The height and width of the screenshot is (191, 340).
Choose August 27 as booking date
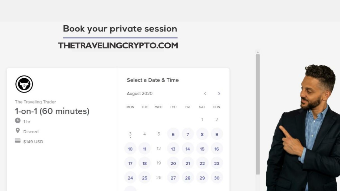pos(173,178)
